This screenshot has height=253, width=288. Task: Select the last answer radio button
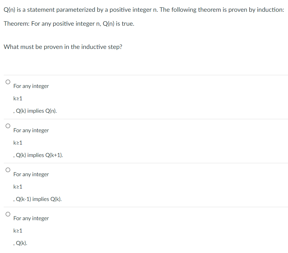tap(8, 213)
